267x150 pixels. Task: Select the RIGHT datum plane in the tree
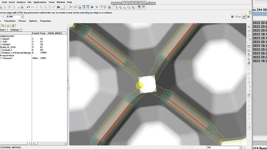click(x=6, y=39)
